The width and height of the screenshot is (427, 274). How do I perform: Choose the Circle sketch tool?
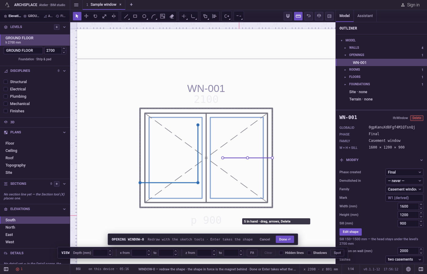(144, 16)
